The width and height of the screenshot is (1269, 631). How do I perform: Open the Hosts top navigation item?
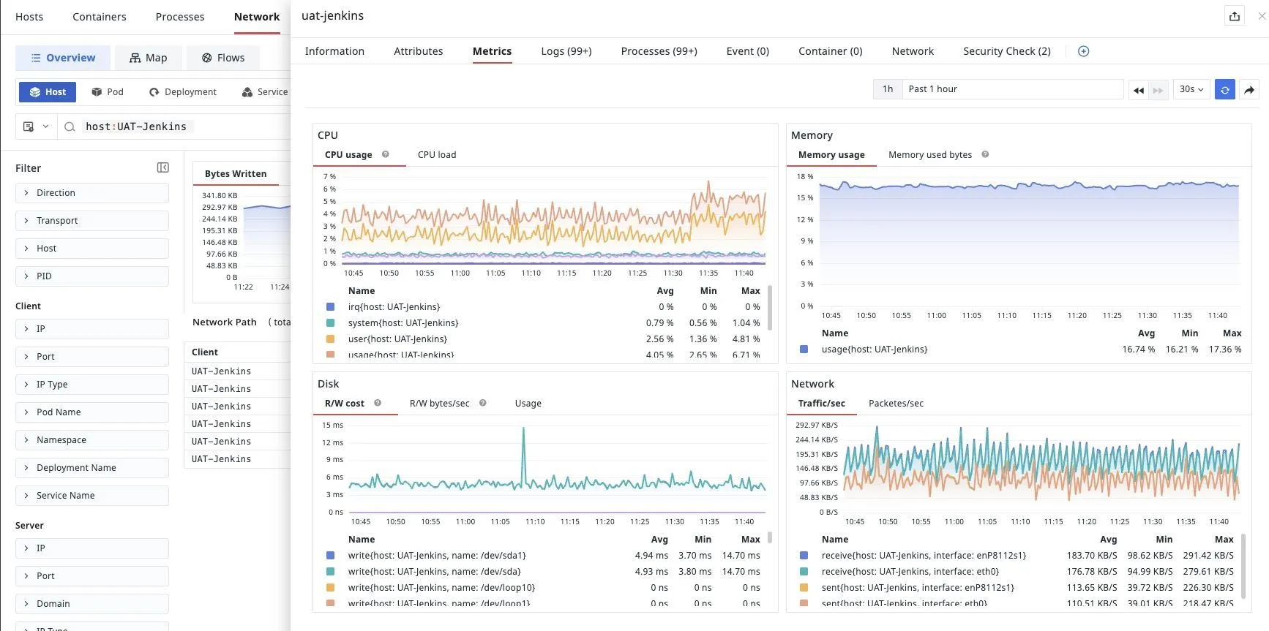click(29, 17)
